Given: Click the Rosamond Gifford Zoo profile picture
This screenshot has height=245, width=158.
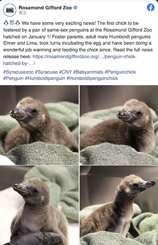Looking at the screenshot, I should (x=10, y=10).
